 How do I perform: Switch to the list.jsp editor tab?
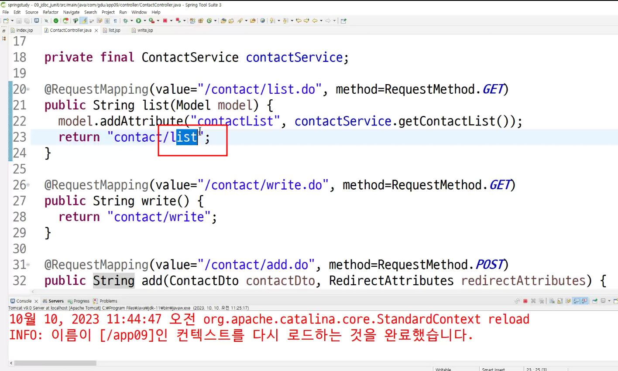click(x=112, y=30)
